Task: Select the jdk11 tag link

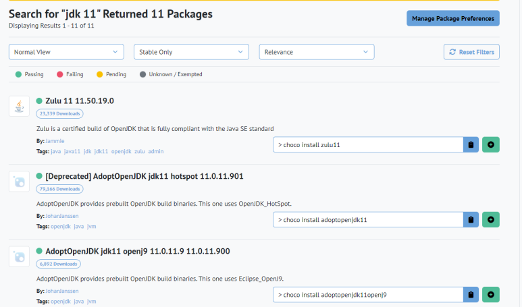Action: click(x=101, y=151)
